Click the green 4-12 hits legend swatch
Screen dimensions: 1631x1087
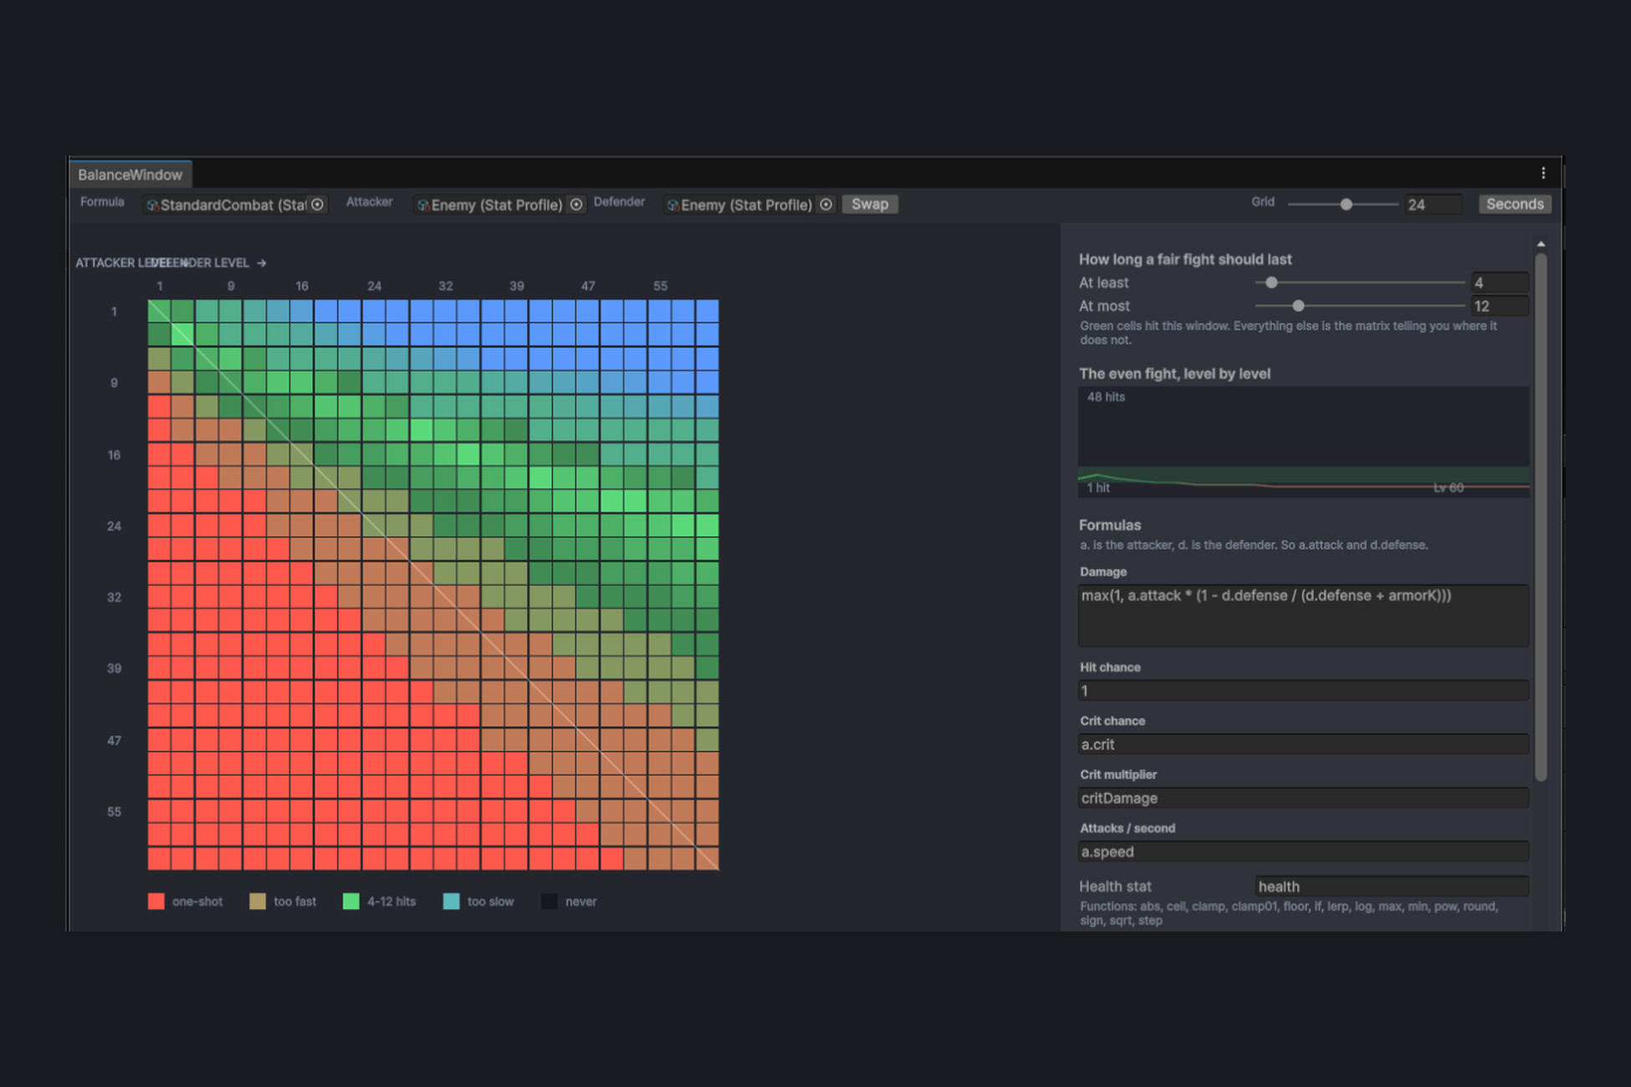coord(351,901)
